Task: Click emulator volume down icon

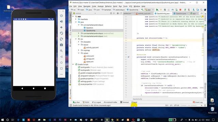Action: (61, 27)
